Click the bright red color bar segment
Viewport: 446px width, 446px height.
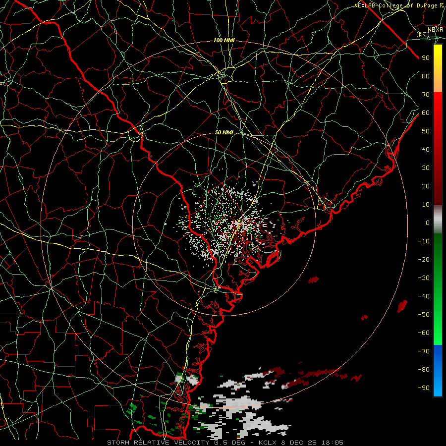[x=438, y=103]
